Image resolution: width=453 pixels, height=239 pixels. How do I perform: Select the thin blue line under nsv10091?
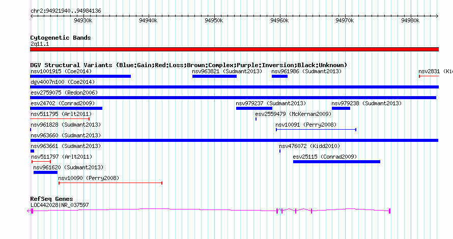pos(316,130)
